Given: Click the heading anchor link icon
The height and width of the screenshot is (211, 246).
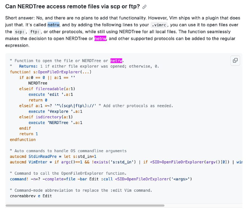Looking at the screenshot, I should coord(144,7).
